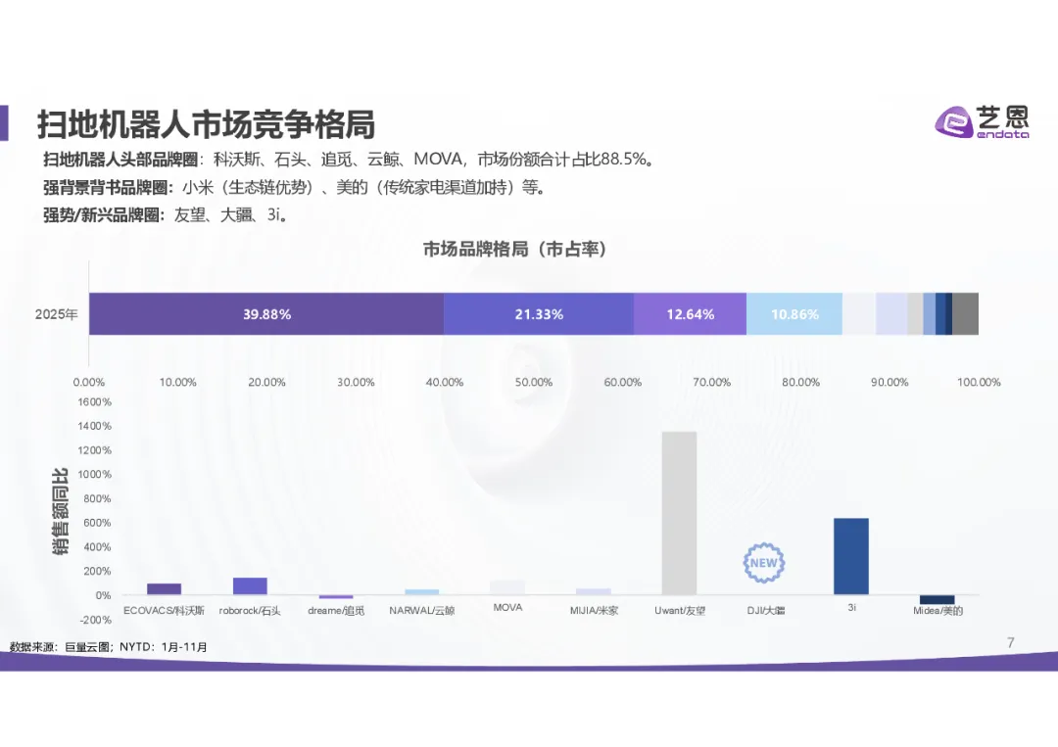Click the tall Uwant/友望 growth bar
Screen dimensions: 1058x747
click(x=680, y=514)
